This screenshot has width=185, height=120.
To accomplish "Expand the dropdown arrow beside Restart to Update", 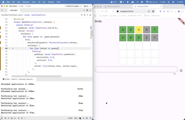I will point(81,6).
